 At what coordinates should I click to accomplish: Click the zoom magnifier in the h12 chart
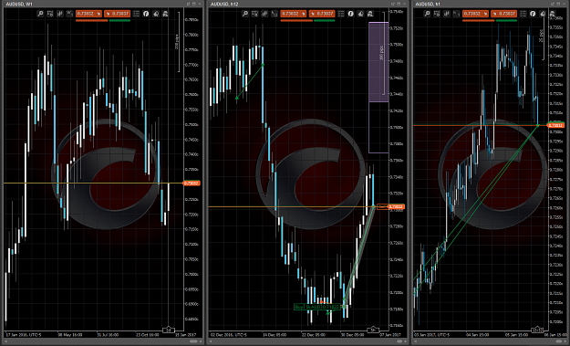[x=245, y=14]
